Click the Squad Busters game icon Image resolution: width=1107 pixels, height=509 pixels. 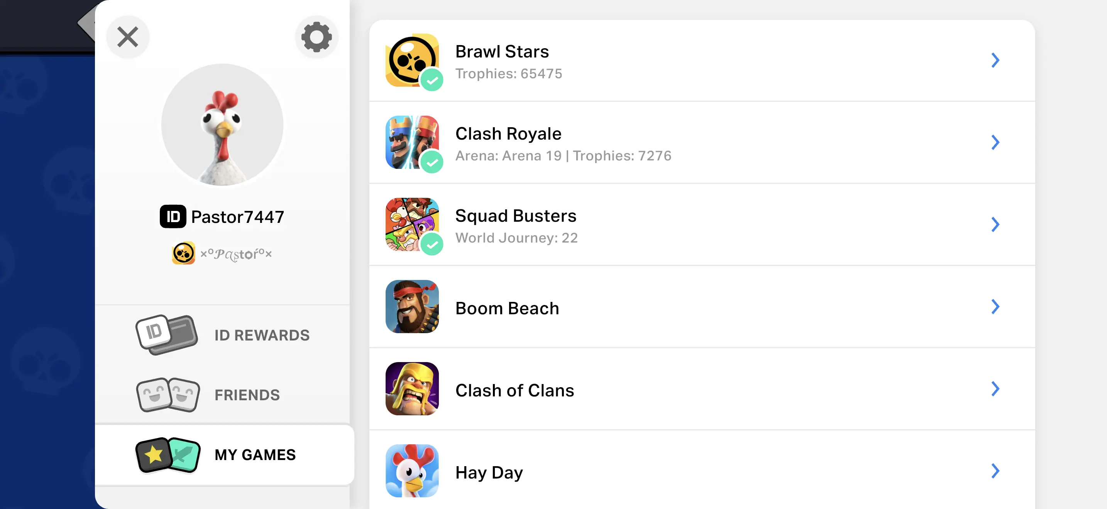(x=412, y=224)
